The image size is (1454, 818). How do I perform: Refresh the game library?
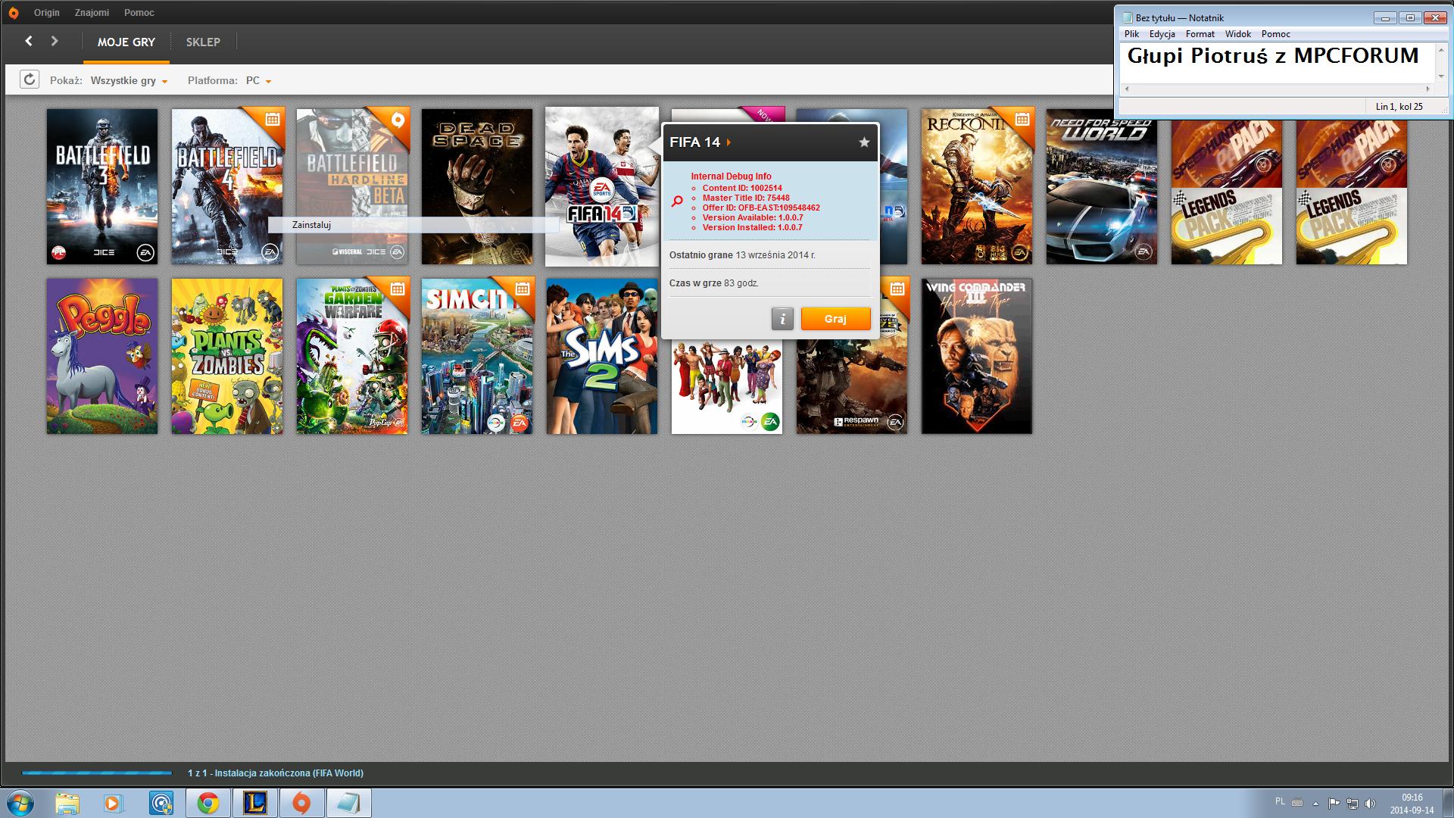click(x=29, y=80)
